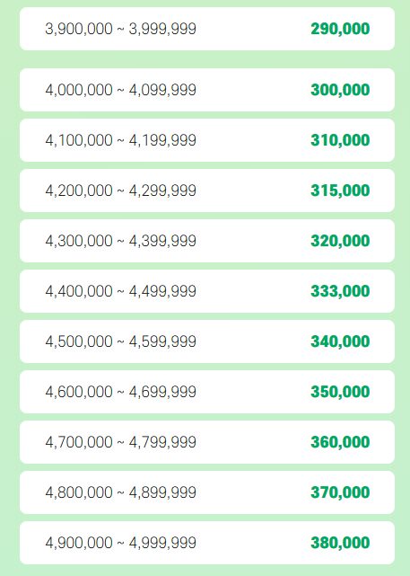
Task: Click the 360,000 amount
Action: coord(340,442)
